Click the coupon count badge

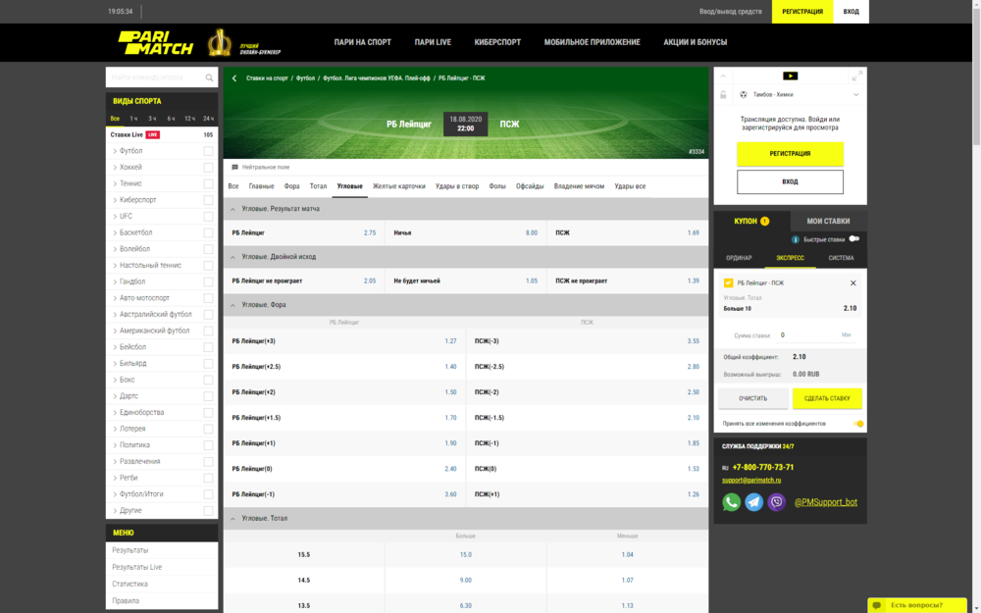coord(764,221)
